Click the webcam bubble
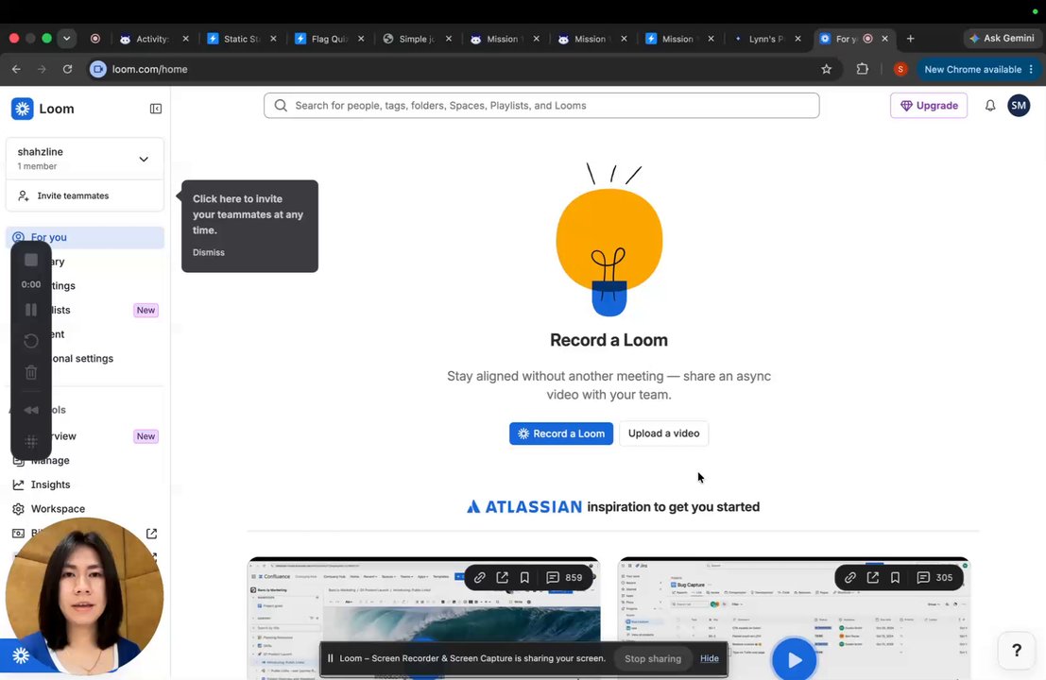This screenshot has width=1046, height=680. tap(85, 595)
